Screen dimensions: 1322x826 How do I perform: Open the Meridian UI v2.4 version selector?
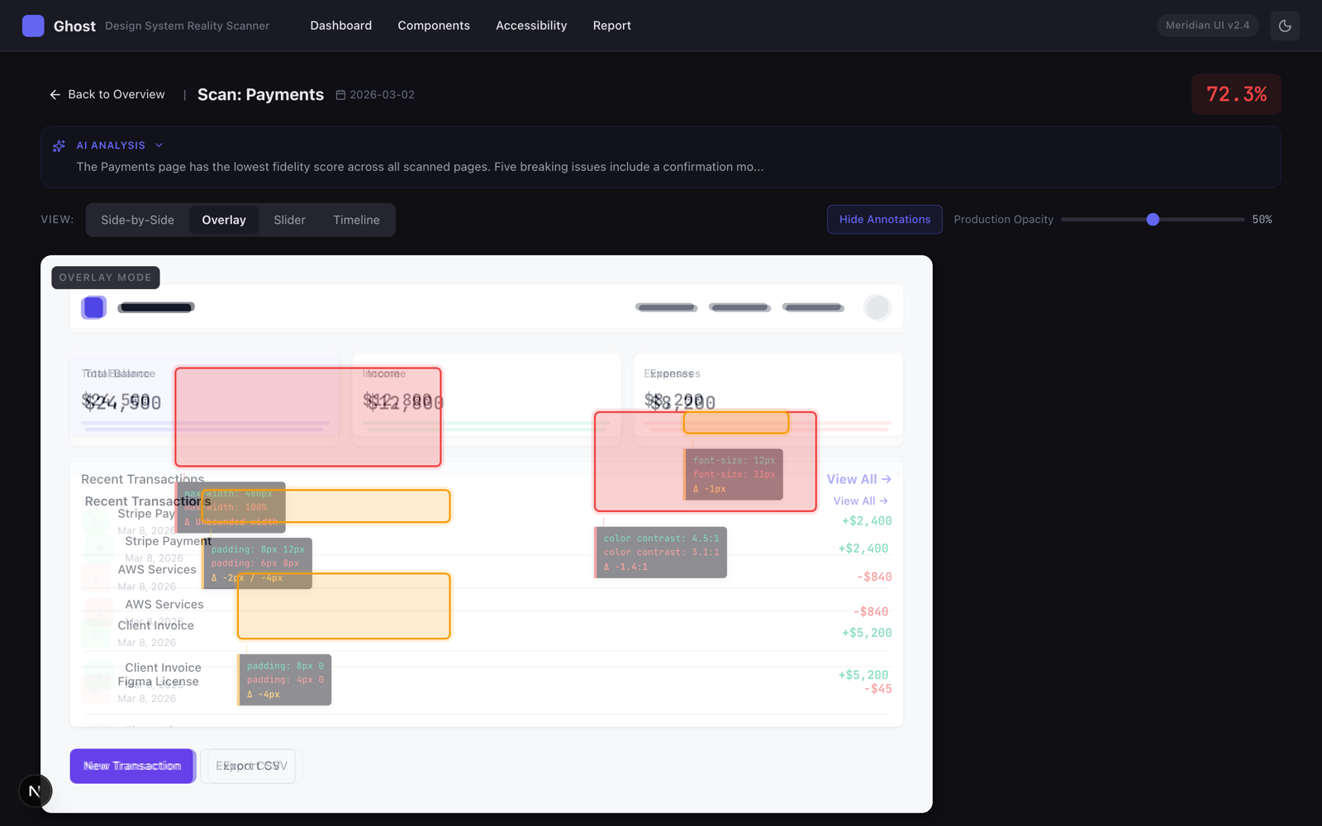(x=1207, y=26)
